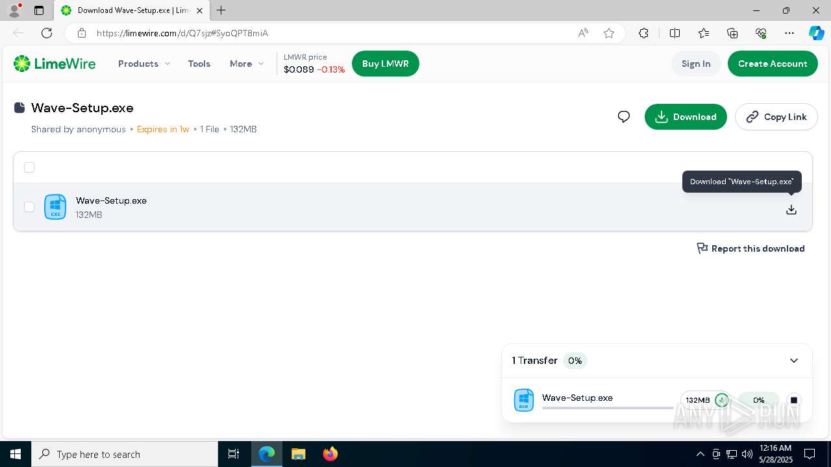Open Favorites list icon
This screenshot has width=831, height=467.
[x=704, y=33]
